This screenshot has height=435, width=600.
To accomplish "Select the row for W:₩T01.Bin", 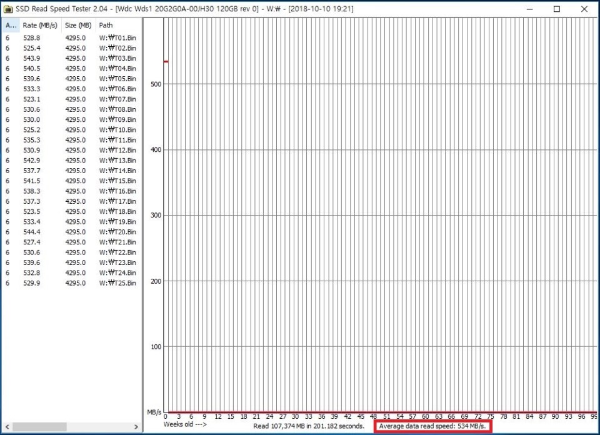I will point(71,38).
